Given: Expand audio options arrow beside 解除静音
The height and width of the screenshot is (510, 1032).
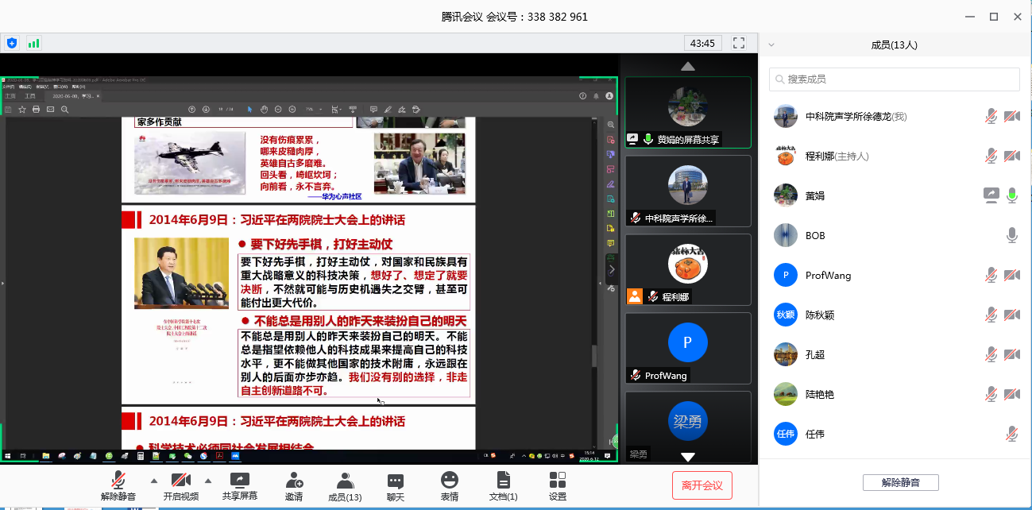Looking at the screenshot, I should (x=153, y=481).
